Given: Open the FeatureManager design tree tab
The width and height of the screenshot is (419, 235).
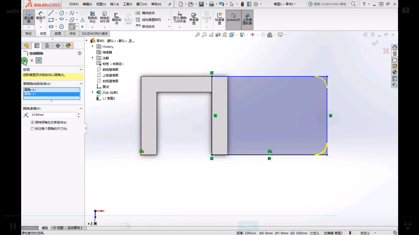Looking at the screenshot, I should click(x=26, y=46).
